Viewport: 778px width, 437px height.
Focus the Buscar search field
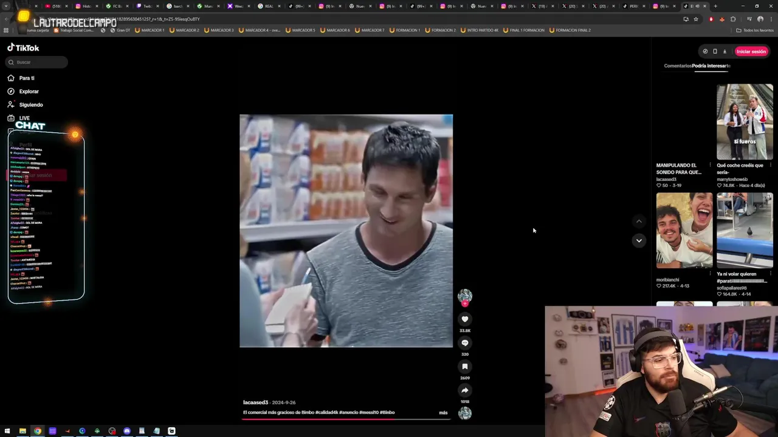click(37, 62)
